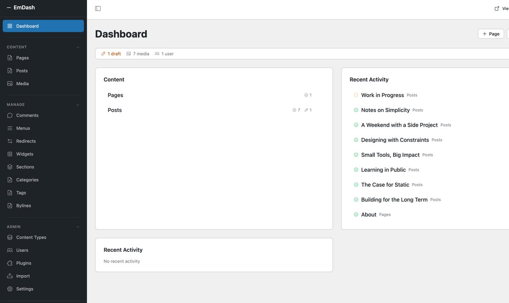Click the Media image icon in sidebar
509x303 pixels.
(10, 83)
